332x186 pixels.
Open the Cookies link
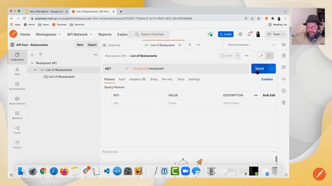pyautogui.click(x=267, y=79)
